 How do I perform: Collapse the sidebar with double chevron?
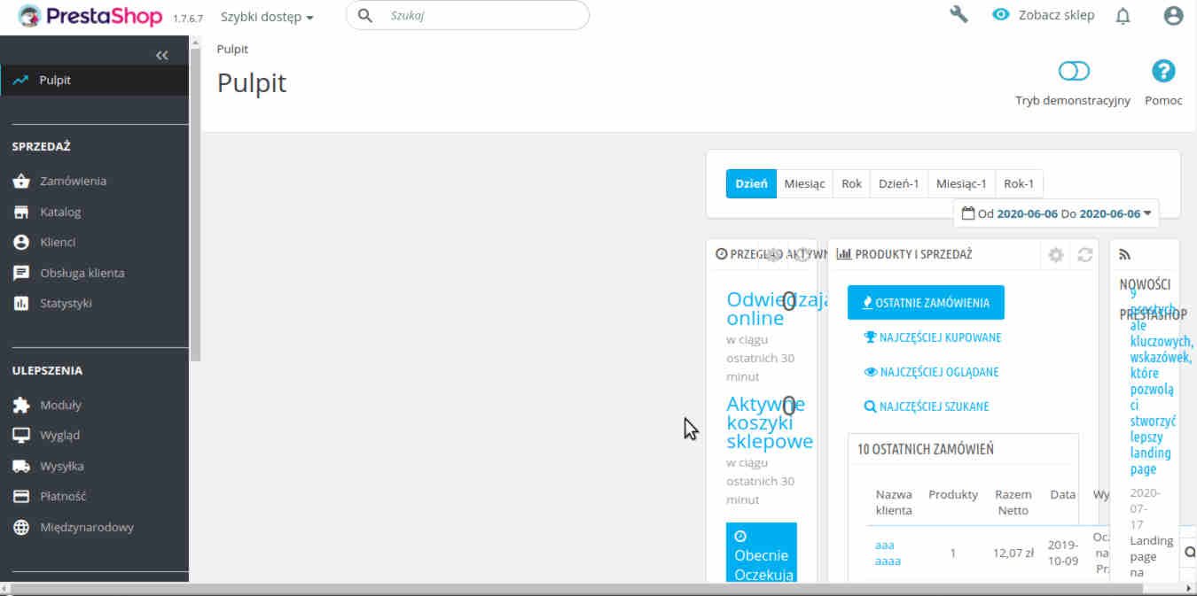(161, 55)
